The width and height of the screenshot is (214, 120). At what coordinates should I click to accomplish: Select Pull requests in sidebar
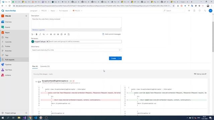coord(14,60)
